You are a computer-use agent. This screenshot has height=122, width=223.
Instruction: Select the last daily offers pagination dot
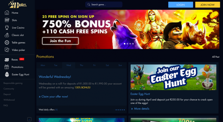click(124, 110)
